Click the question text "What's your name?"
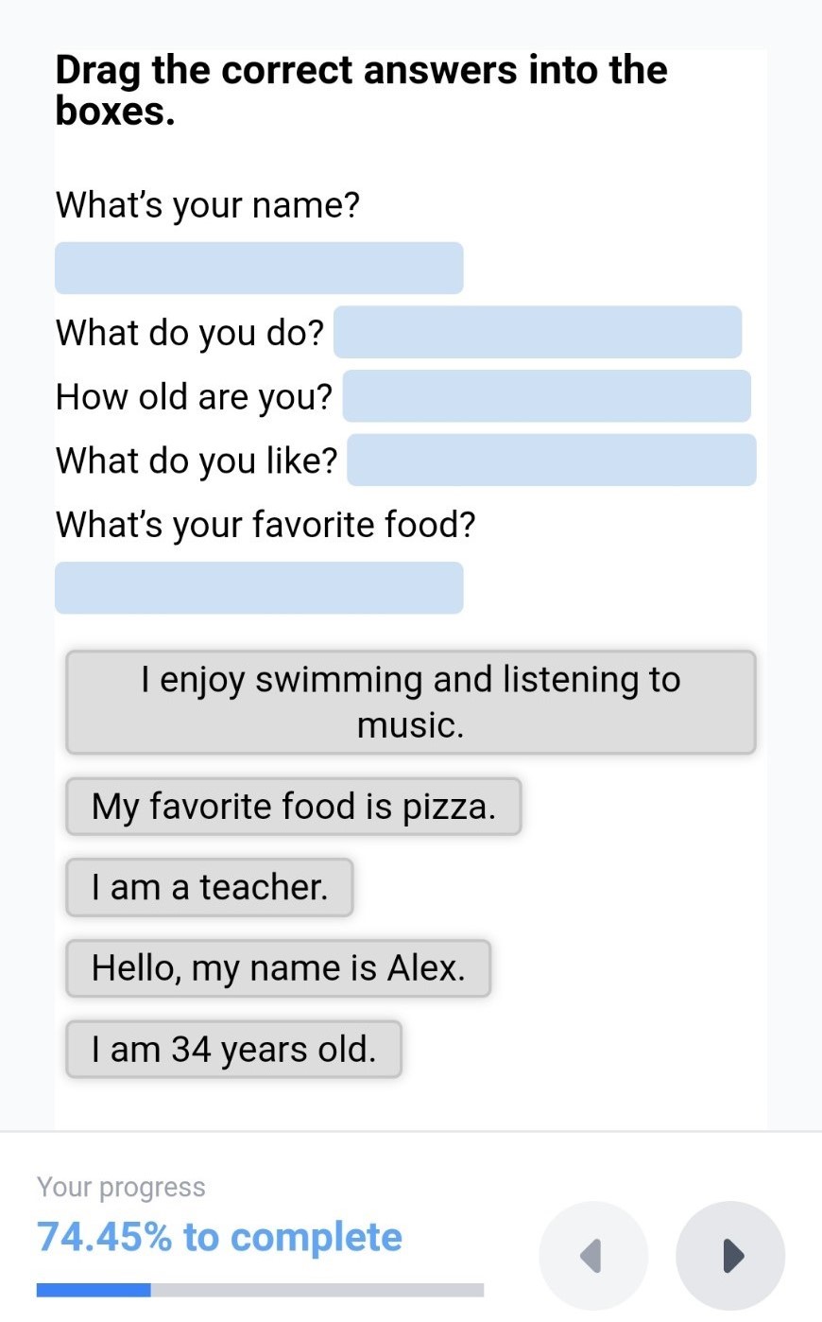822x1322 pixels. [208, 204]
